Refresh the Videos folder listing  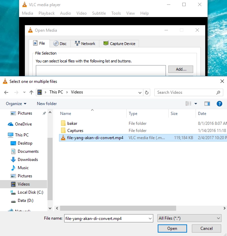coord(147,92)
